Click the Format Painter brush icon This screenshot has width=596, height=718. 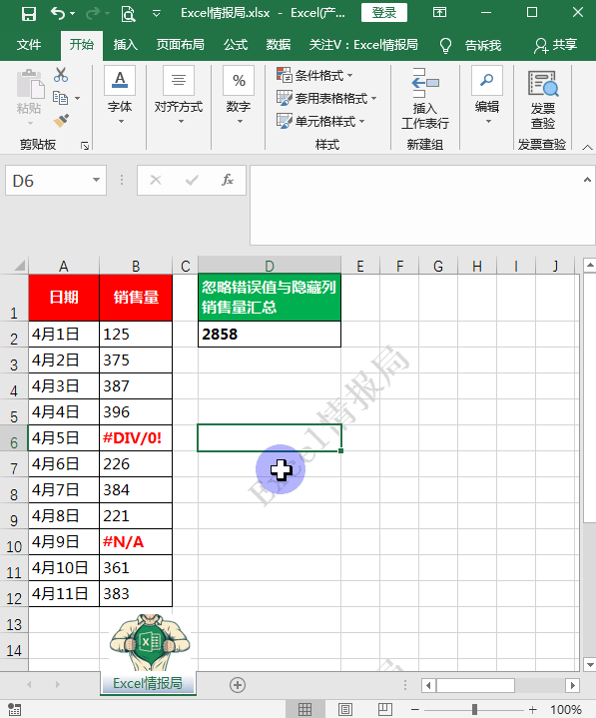[x=61, y=121]
